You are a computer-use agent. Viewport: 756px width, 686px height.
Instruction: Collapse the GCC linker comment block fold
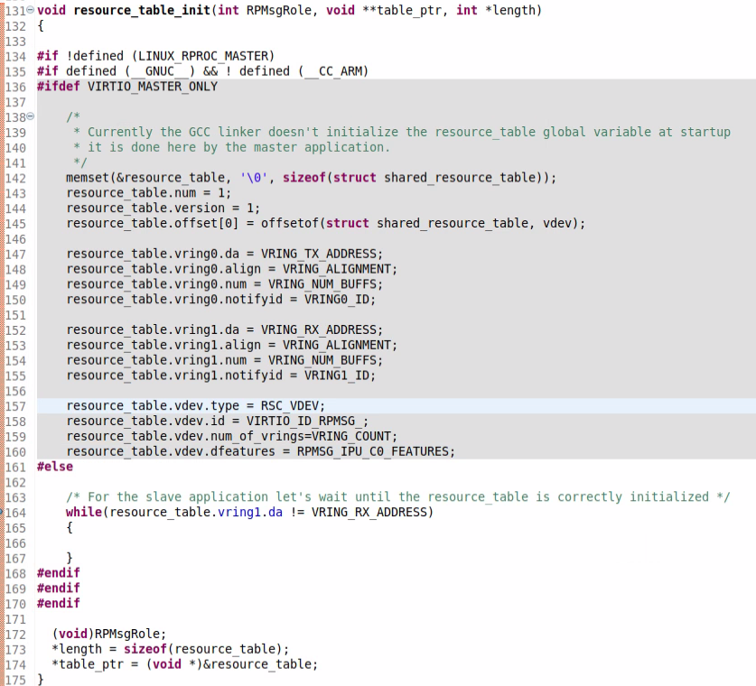(x=28, y=116)
